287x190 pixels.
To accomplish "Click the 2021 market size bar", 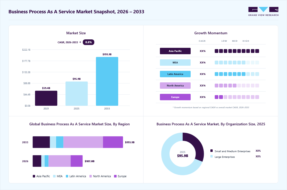I will tap(46, 98).
